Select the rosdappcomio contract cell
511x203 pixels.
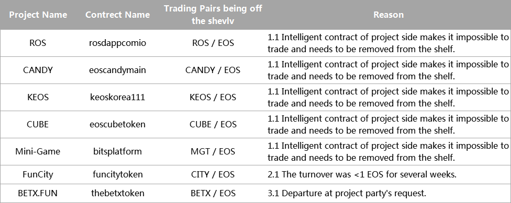117,43
